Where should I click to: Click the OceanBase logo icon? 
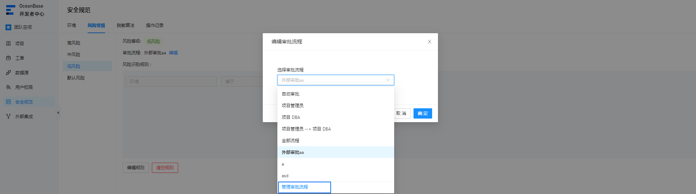pos(10,10)
